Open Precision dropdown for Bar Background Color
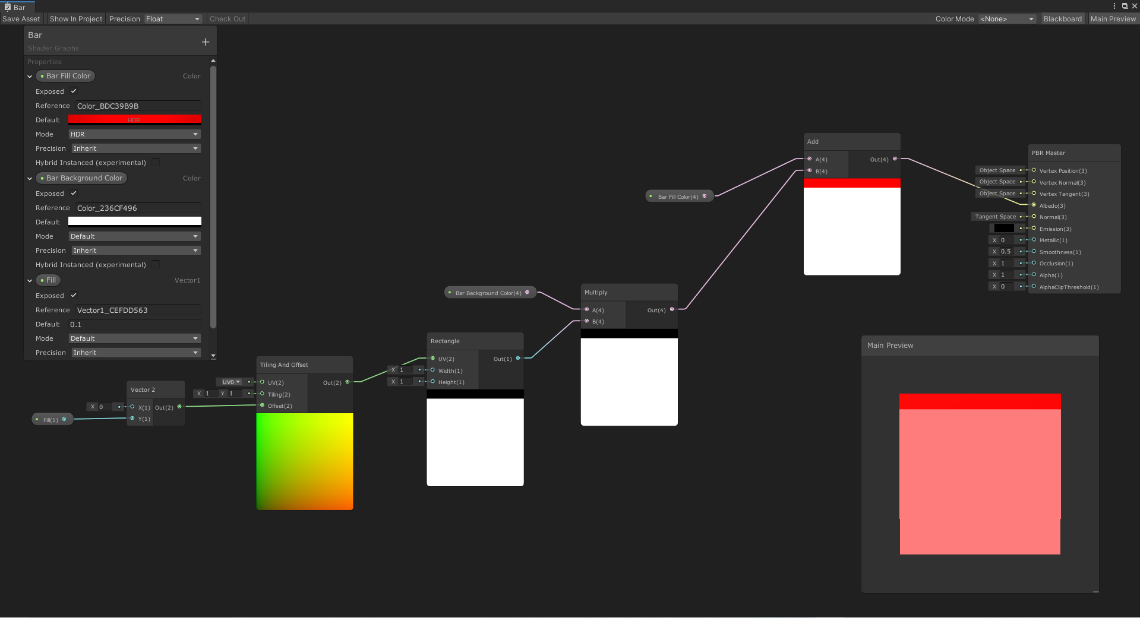Screen dimensions: 1140x618 [x=136, y=251]
